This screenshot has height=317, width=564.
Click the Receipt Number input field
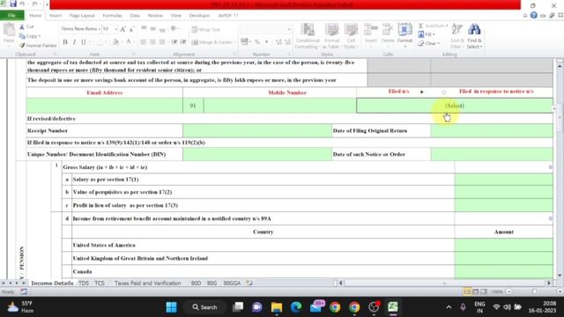[257, 131]
